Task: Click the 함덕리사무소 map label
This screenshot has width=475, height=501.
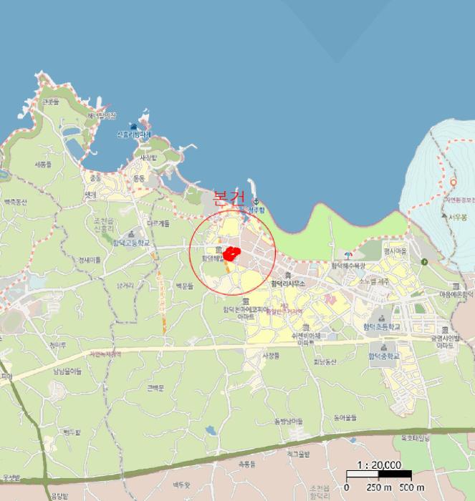Action: 289,283
